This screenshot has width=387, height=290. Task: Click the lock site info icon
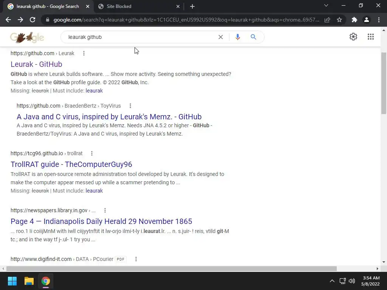coord(48,20)
